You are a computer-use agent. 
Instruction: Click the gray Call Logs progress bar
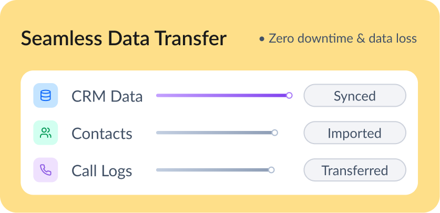(212, 170)
